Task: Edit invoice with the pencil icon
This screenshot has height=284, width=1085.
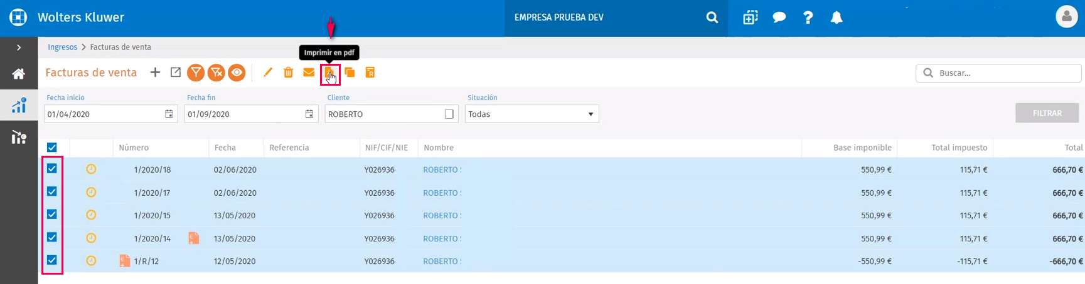Action: pos(268,73)
